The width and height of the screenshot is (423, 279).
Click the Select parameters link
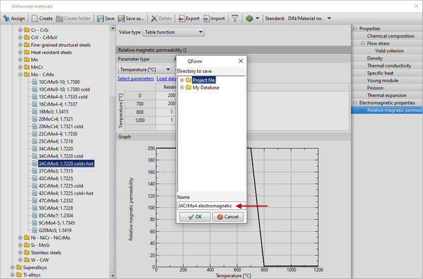[136, 78]
